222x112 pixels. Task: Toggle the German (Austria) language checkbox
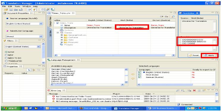point(140,77)
